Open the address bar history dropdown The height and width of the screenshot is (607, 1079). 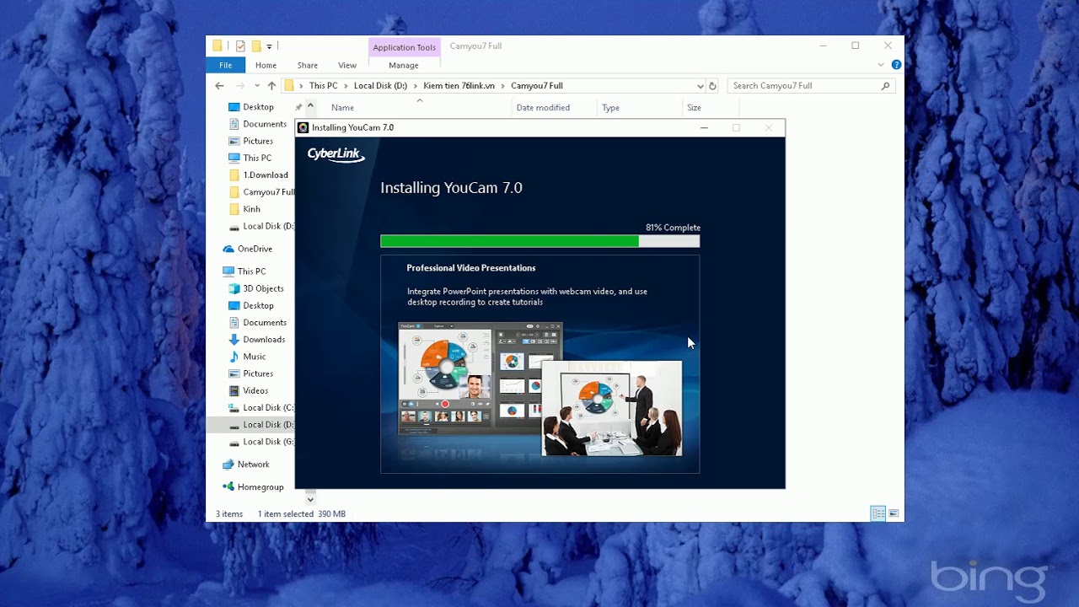pos(700,86)
